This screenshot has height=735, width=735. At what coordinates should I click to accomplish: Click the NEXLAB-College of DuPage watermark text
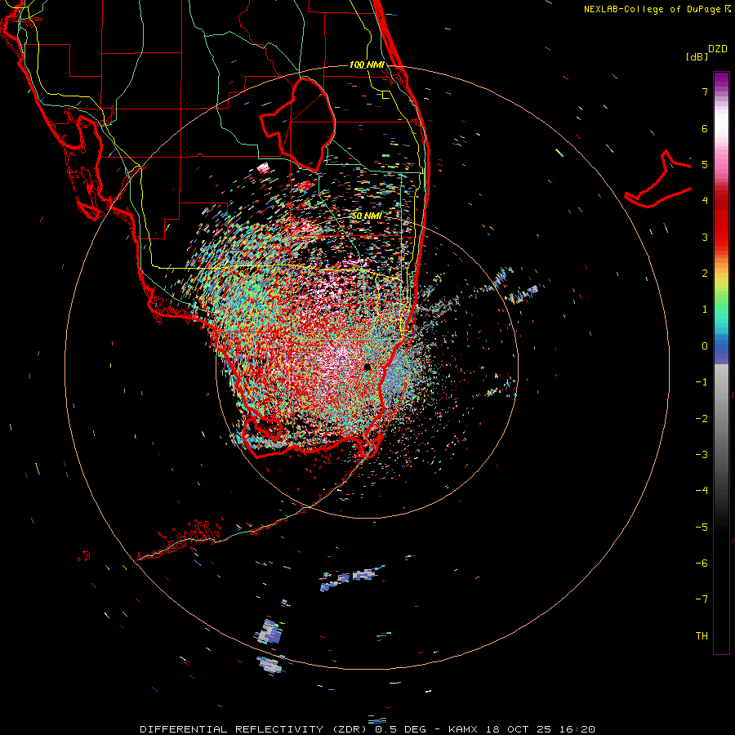[657, 9]
